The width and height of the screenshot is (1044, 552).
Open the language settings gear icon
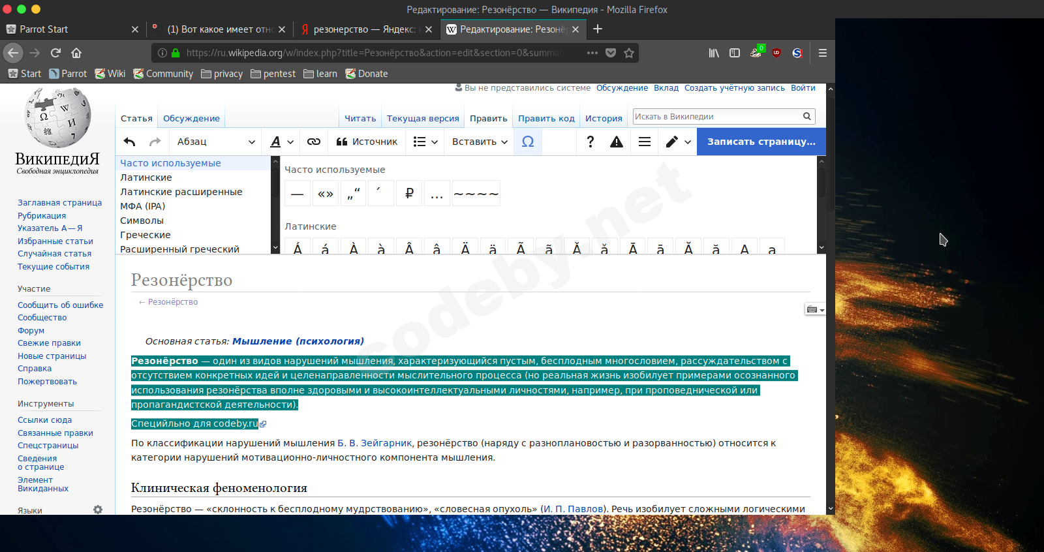98,510
